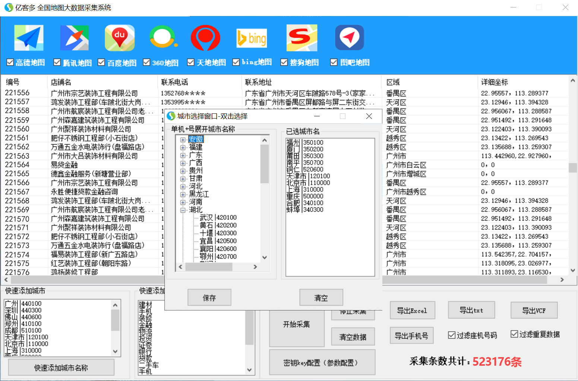This screenshot has height=381, width=578.
Task: Uncheck 过滤重复数据 option
Action: coord(514,334)
